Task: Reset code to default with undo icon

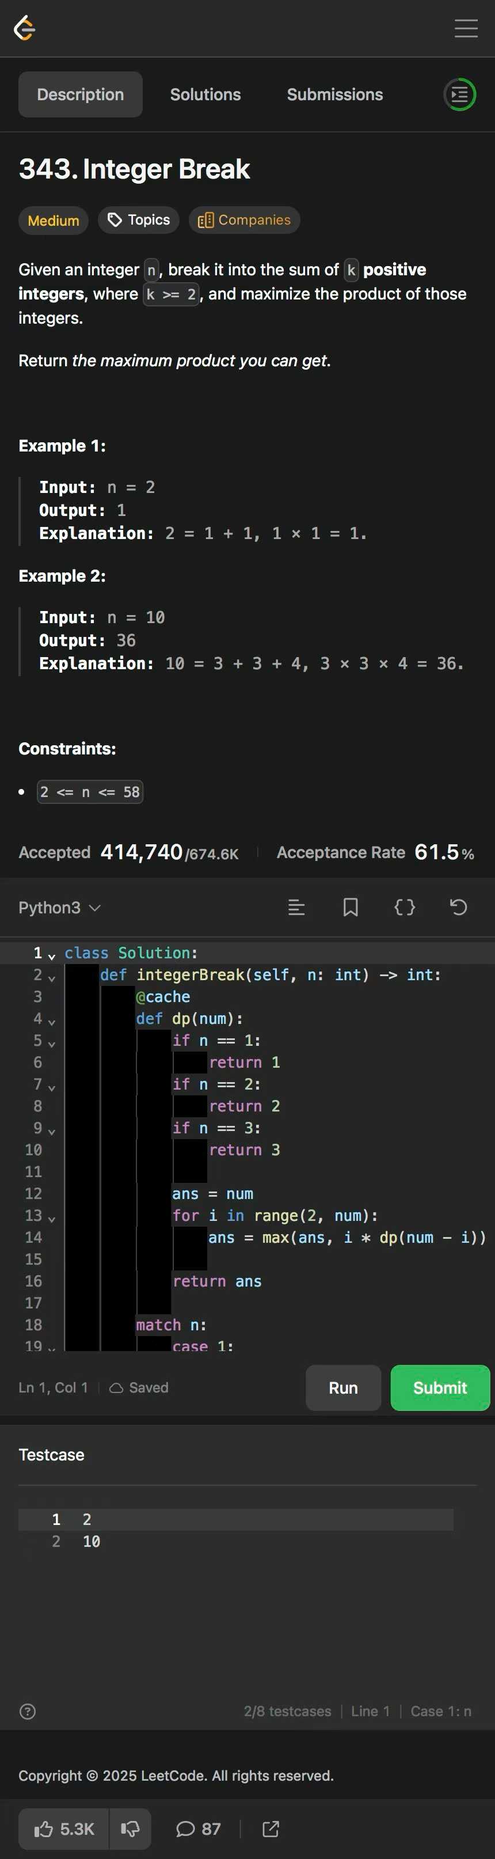Action: pyautogui.click(x=458, y=907)
